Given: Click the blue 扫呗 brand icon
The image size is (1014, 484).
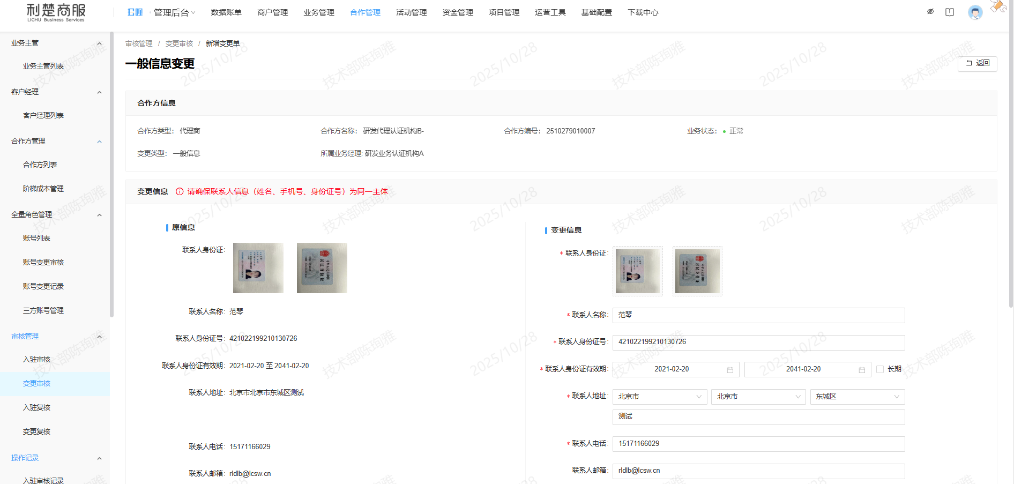Looking at the screenshot, I should coord(135,12).
